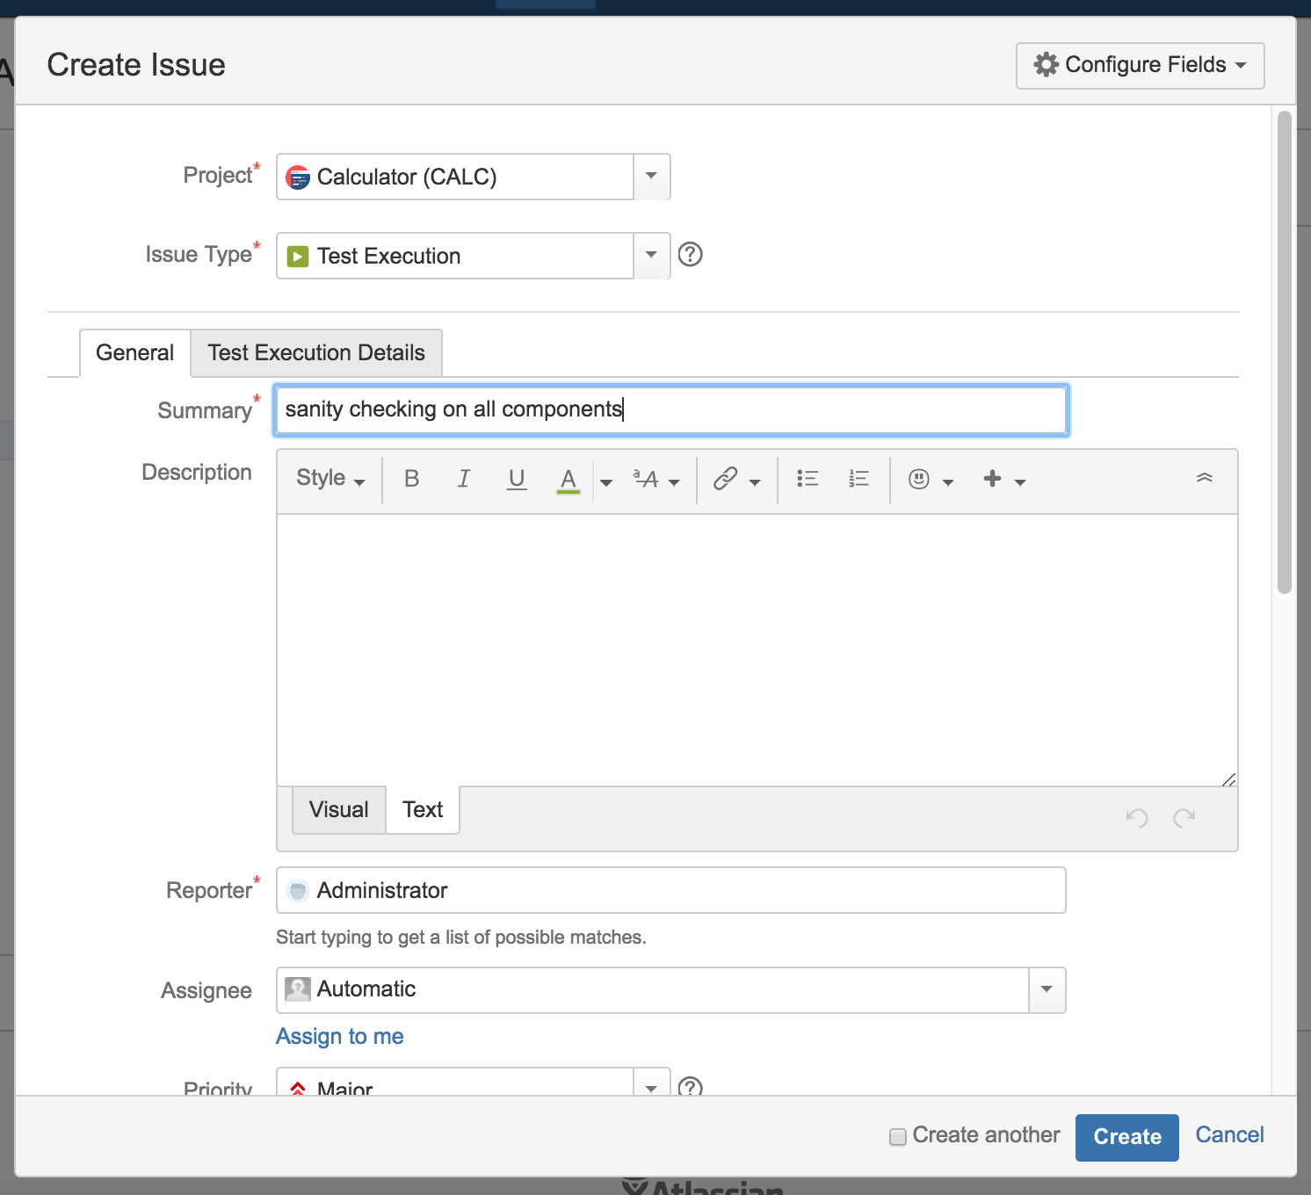
Task: Open the Issue Type help icon
Action: (x=691, y=255)
